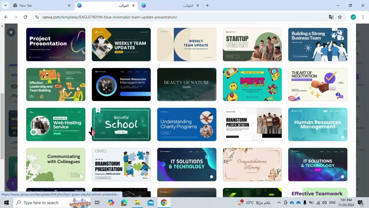The image size is (369, 208).
Task: Open File Explorer from the taskbar
Action: coord(138,203)
